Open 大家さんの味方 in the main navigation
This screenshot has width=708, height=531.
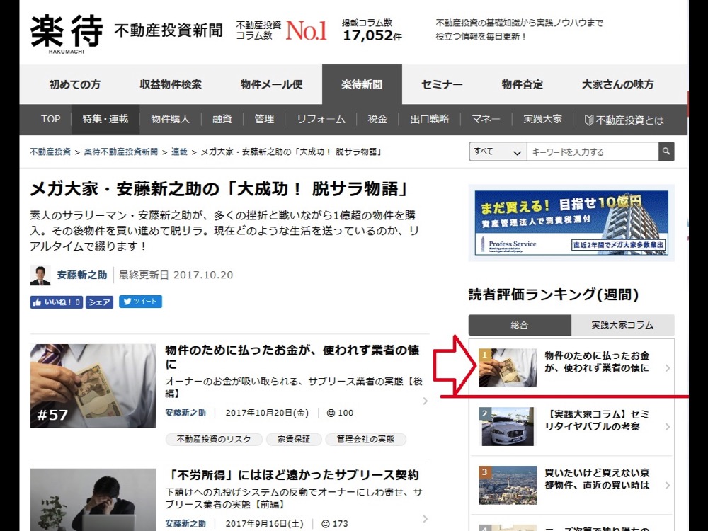coord(617,84)
